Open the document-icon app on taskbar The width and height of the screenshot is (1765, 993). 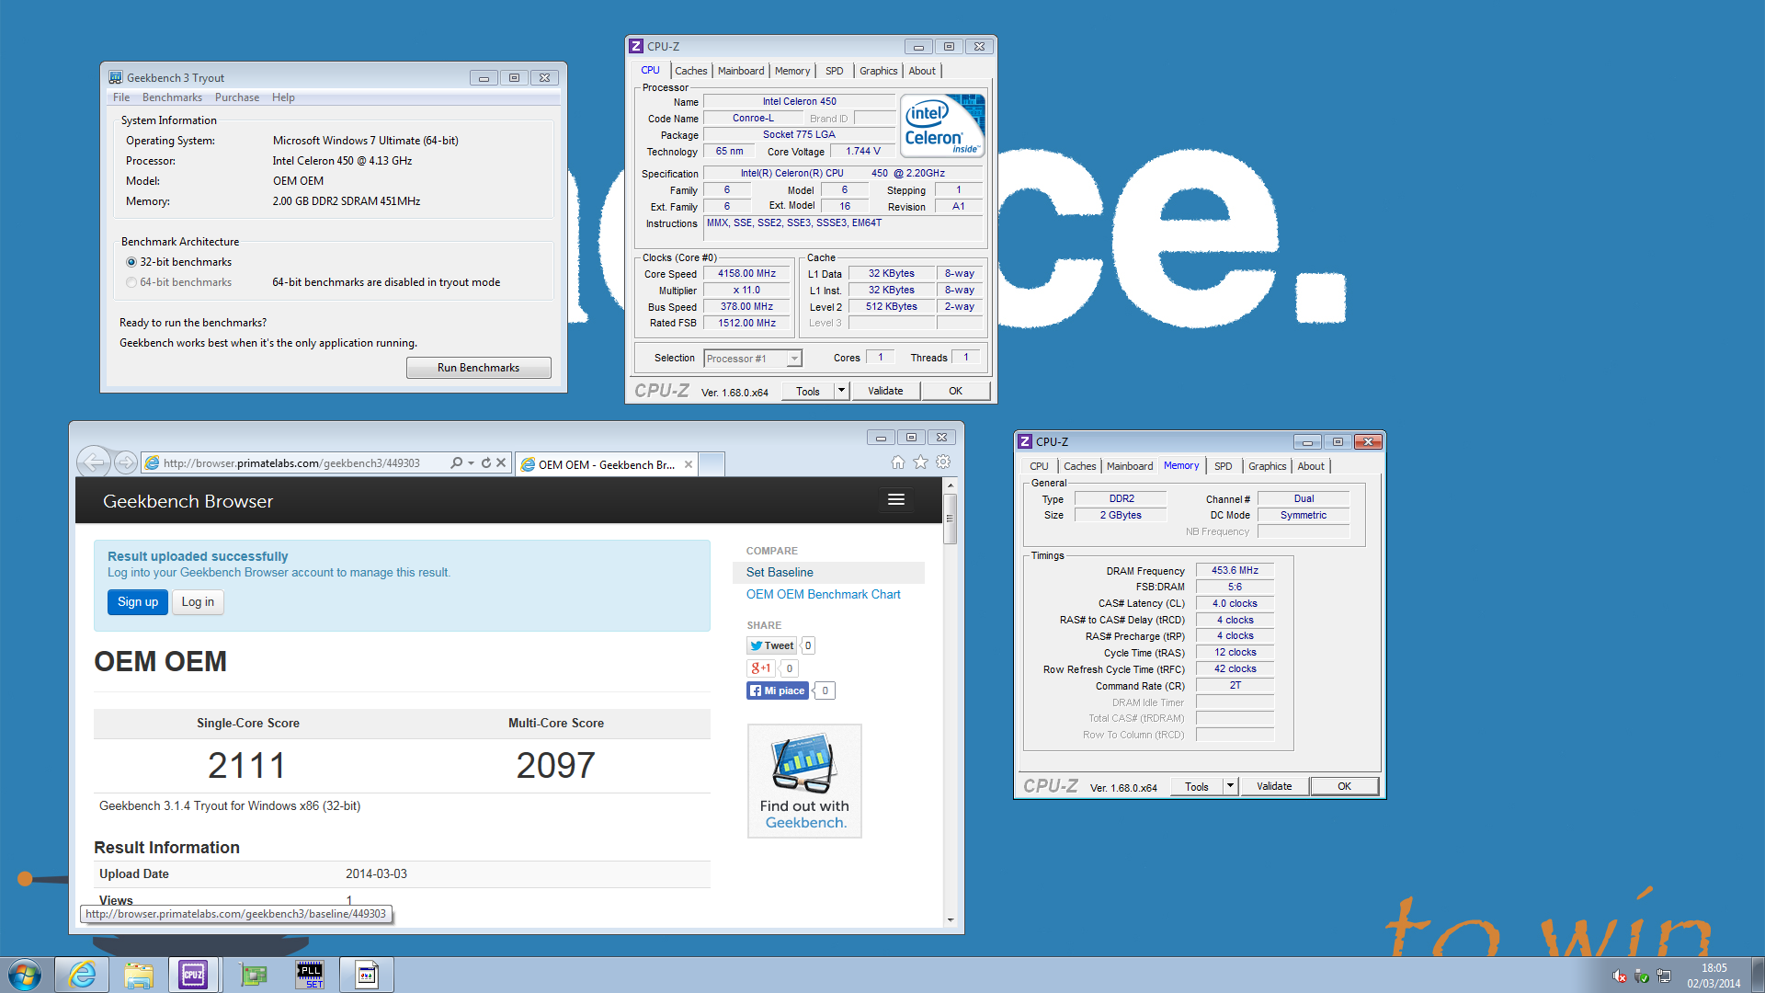tap(367, 975)
